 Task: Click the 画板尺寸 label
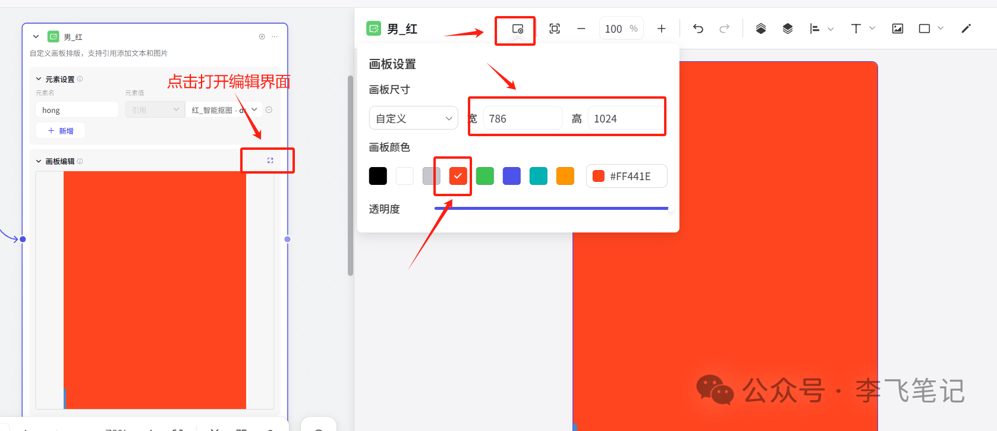389,90
